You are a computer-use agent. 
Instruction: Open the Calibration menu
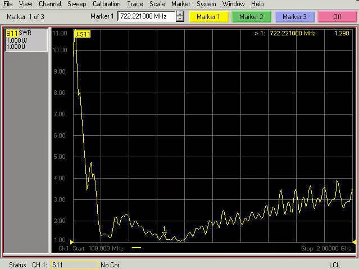pyautogui.click(x=106, y=4)
